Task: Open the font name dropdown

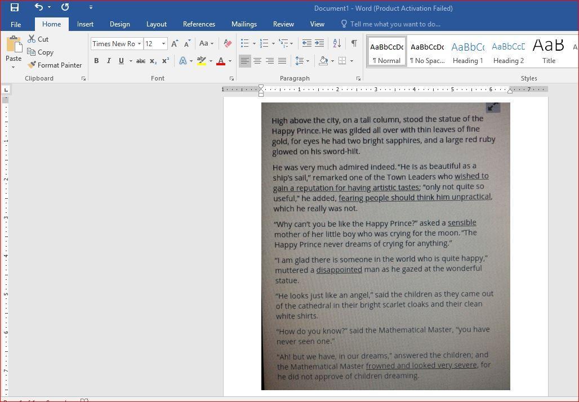Action: click(139, 43)
